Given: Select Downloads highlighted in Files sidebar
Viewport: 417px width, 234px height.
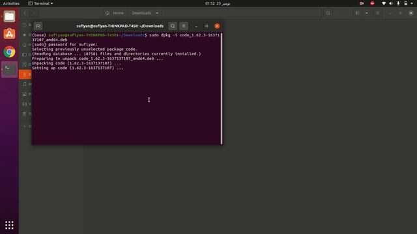Looking at the screenshot, I should [x=25, y=75].
